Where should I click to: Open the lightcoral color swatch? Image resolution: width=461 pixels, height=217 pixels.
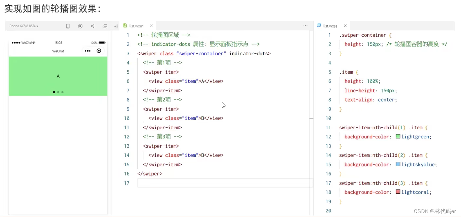(x=398, y=192)
